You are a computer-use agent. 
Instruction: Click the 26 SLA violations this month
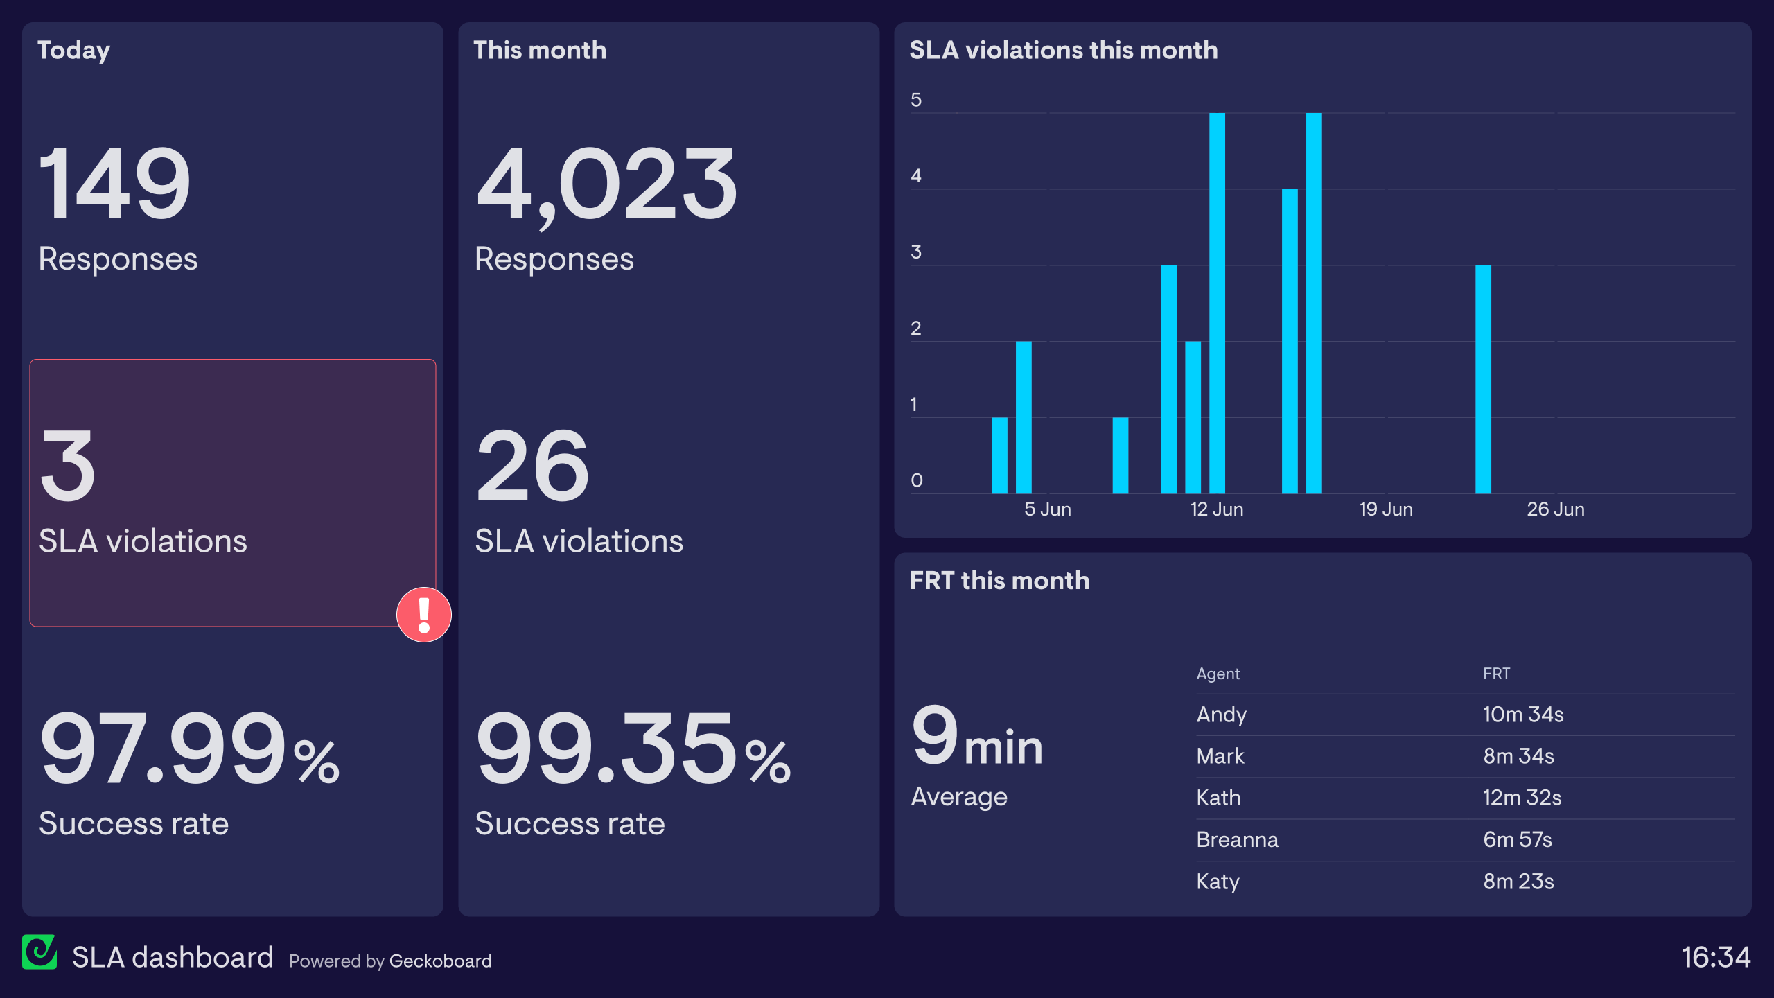coord(532,466)
